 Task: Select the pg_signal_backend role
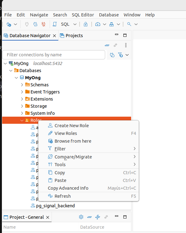56,206
